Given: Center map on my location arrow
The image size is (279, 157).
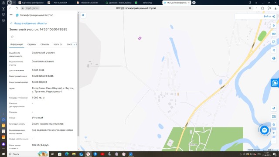Looking at the screenshot, I should pos(274,109).
